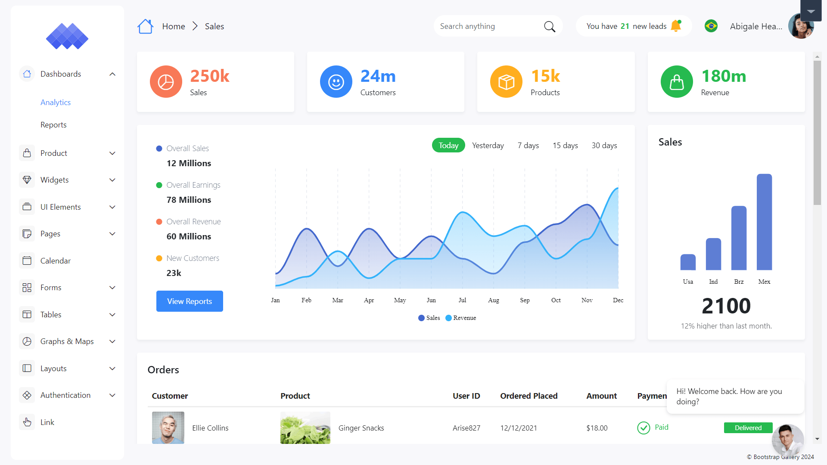Click the Sales breadcrumb link
The height and width of the screenshot is (465, 827).
tap(214, 26)
